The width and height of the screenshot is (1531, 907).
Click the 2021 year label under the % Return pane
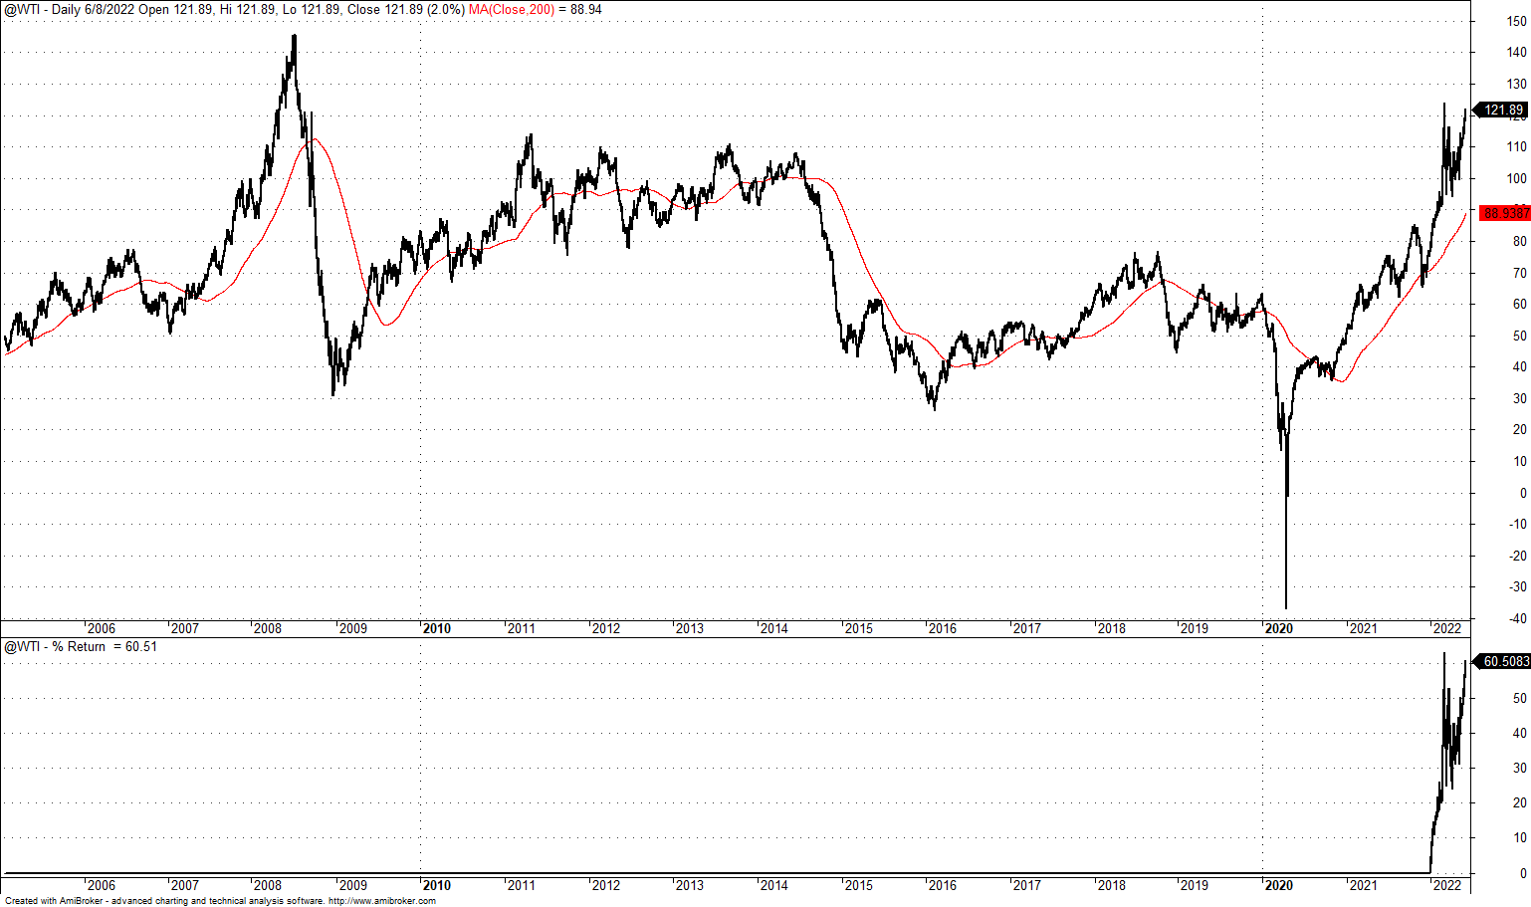click(x=1363, y=885)
